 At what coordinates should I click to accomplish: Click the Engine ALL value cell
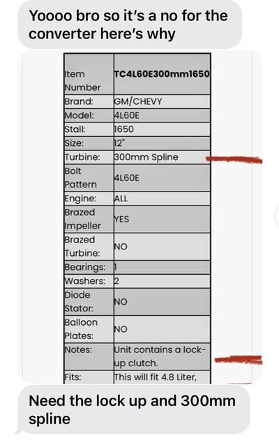pos(162,198)
